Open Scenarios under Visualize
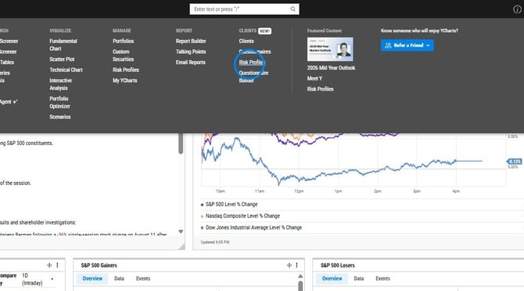Image resolution: width=524 pixels, height=291 pixels. [59, 117]
